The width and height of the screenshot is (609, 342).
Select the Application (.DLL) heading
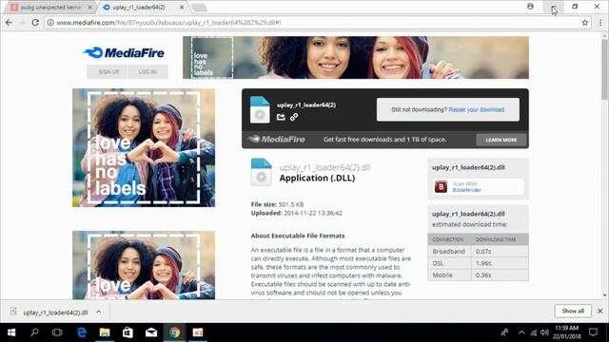[317, 178]
